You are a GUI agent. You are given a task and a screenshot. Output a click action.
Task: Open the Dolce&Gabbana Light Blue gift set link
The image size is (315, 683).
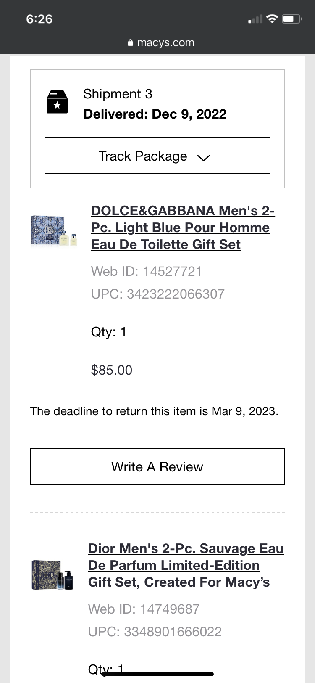[182, 228]
